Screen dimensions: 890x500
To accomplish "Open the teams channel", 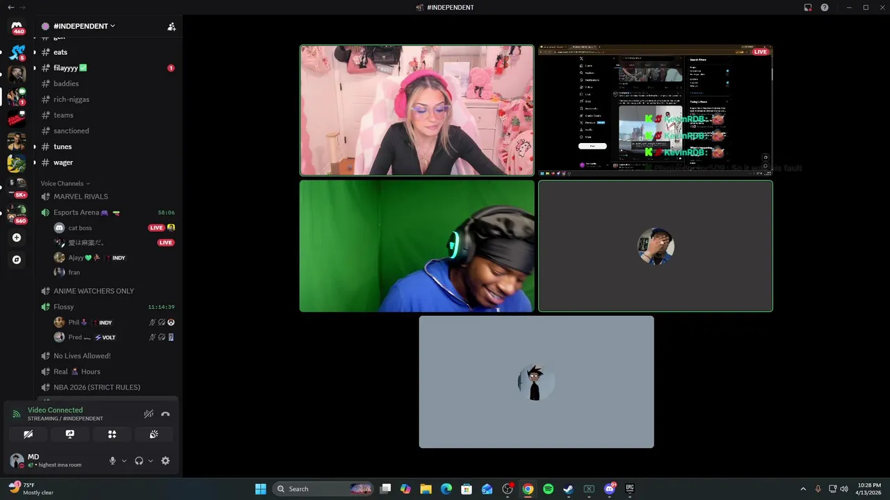I will click(x=108, y=115).
